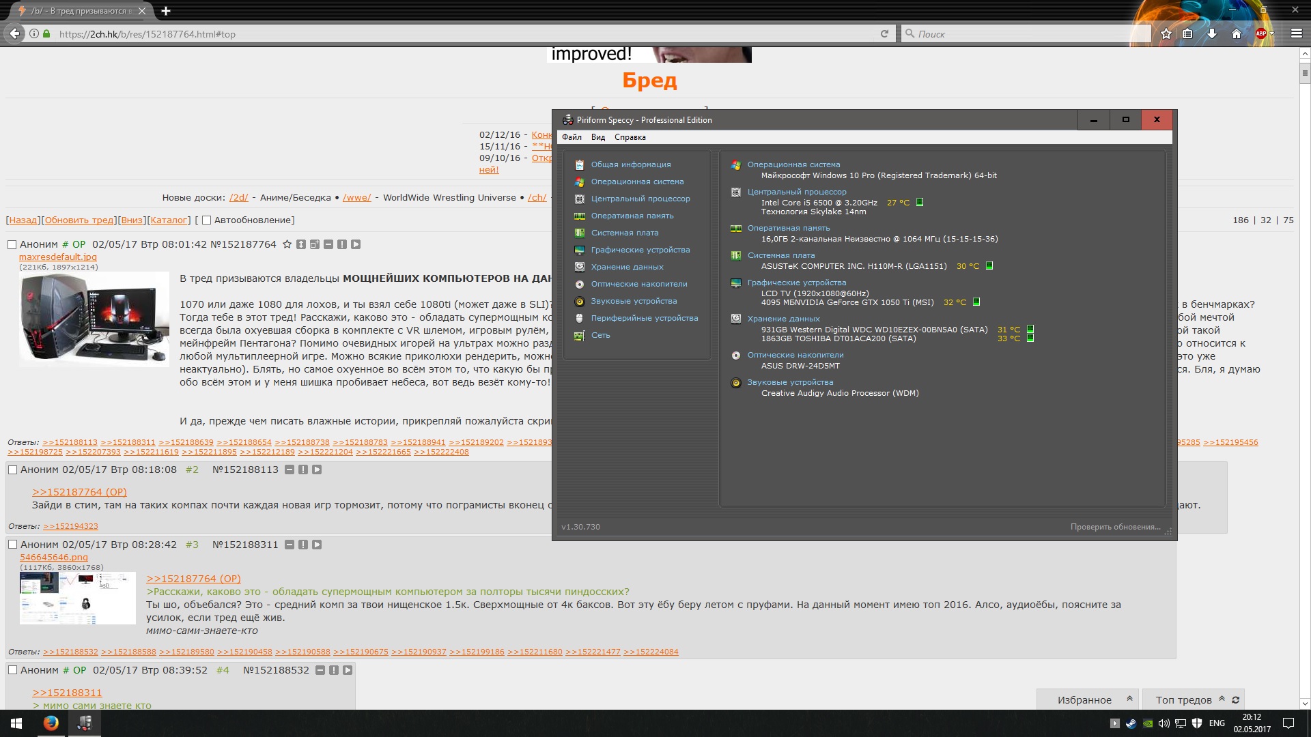Select Периферийные устройства in Speccy sidebar
The width and height of the screenshot is (1311, 737).
tap(645, 318)
